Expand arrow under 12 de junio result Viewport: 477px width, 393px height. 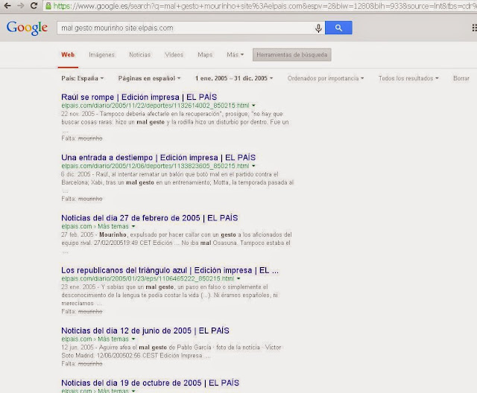coord(133,339)
